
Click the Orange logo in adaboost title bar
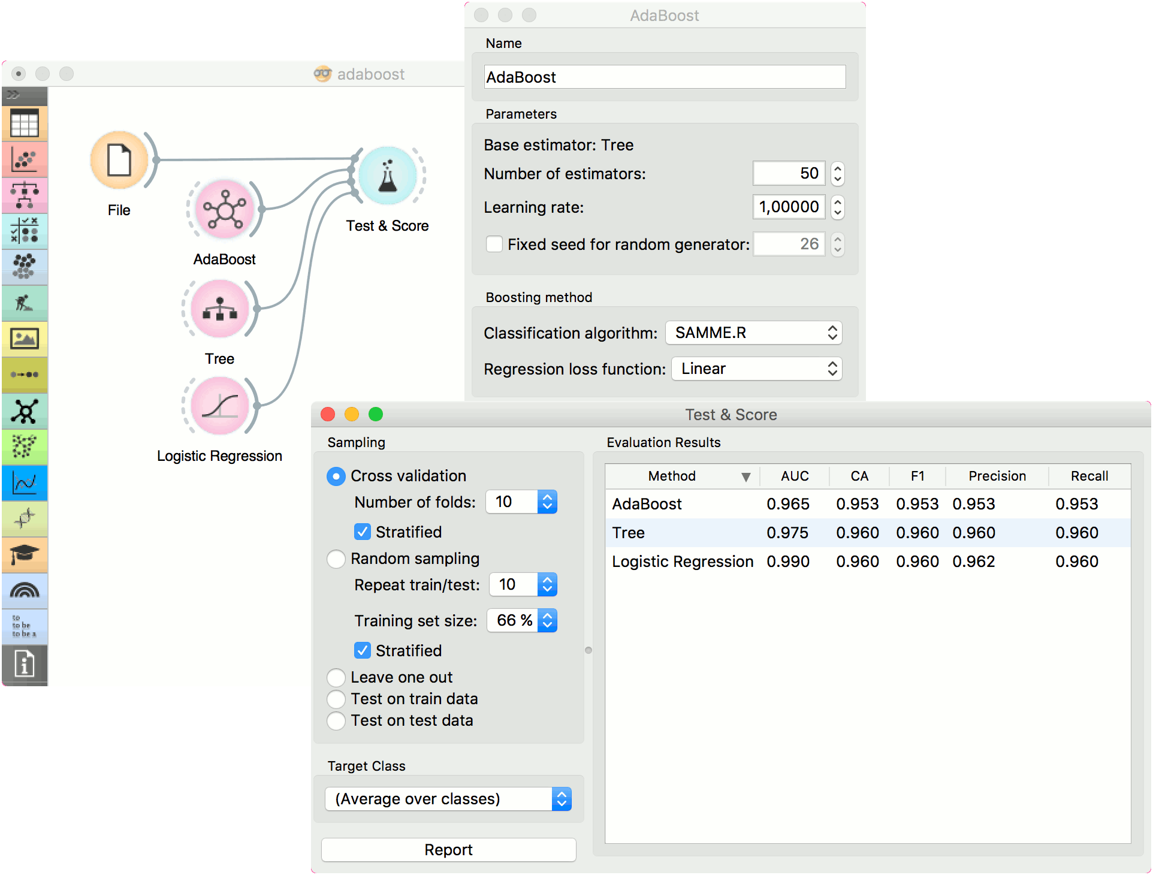point(322,74)
